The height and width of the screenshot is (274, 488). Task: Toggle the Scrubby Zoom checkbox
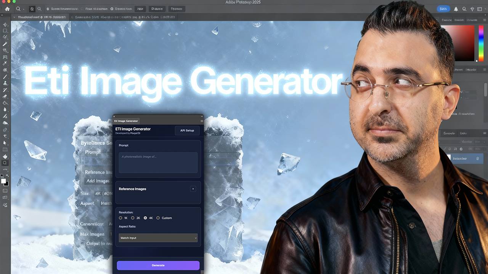point(111,9)
